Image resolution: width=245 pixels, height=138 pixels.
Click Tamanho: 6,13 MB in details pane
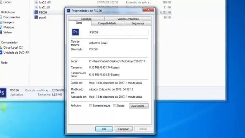(50, 95)
